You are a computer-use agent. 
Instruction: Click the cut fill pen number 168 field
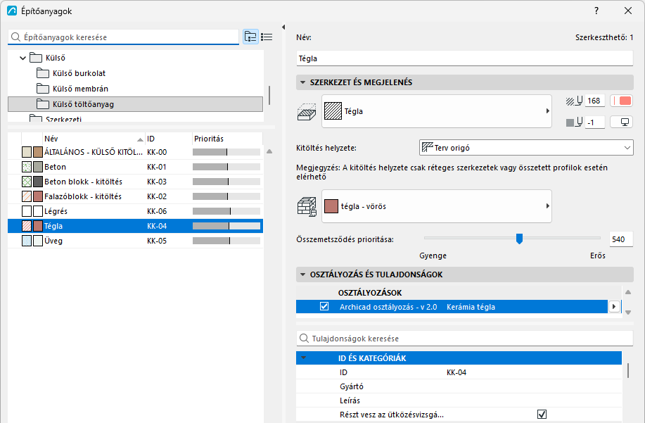[595, 101]
